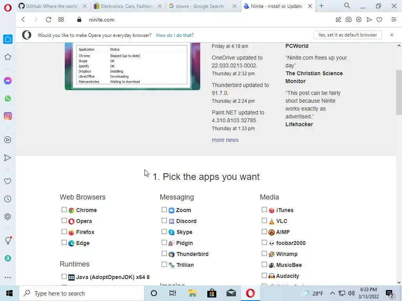Check the iTunes checkbox

264,210
